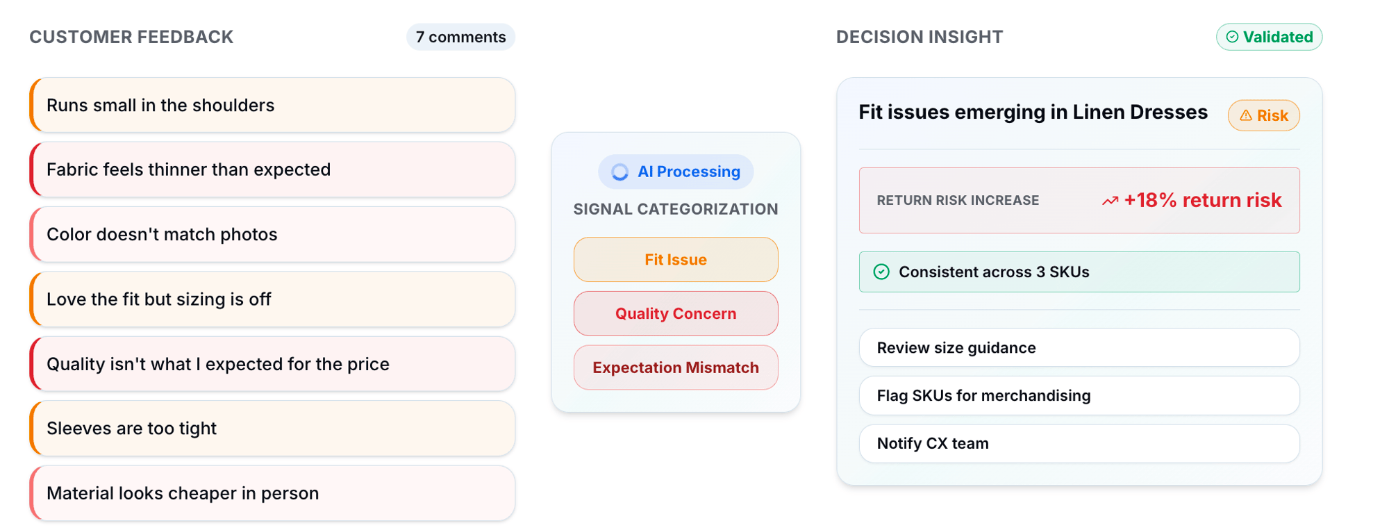Click Notify CX team action

coord(1079,443)
